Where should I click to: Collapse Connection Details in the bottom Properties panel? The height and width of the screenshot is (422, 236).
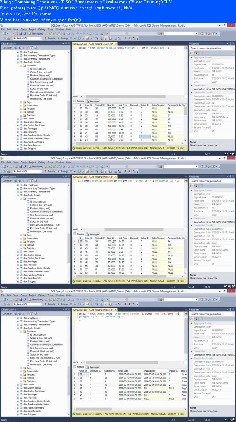[191, 358]
